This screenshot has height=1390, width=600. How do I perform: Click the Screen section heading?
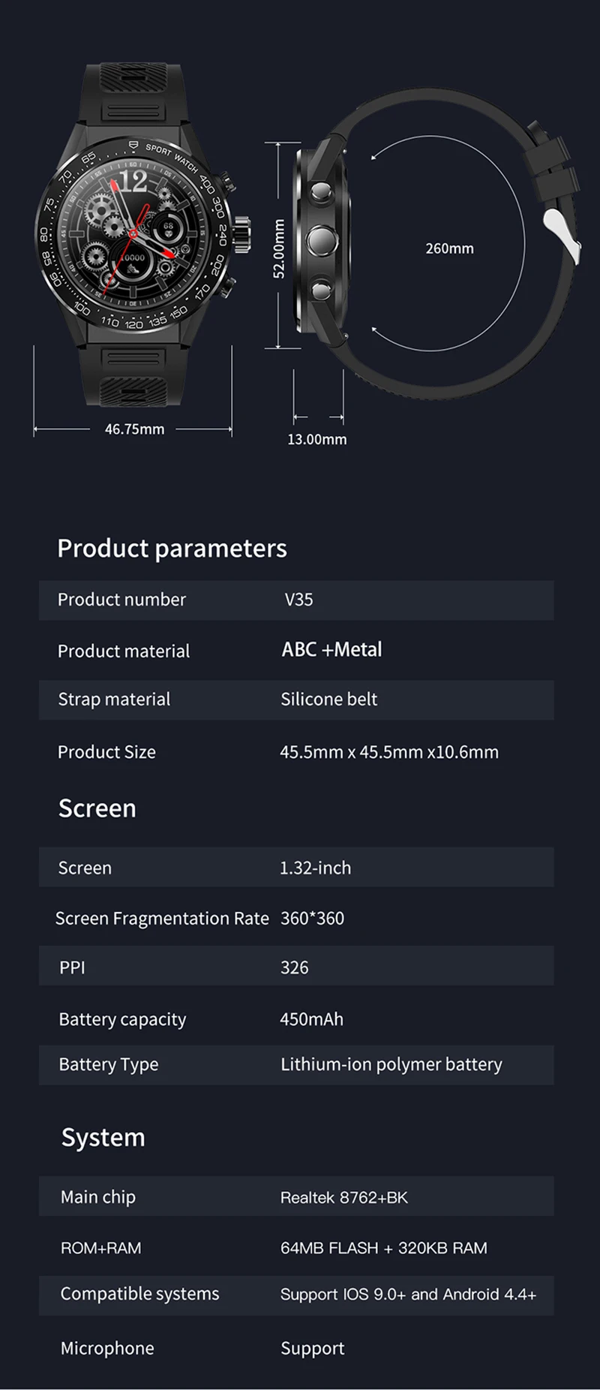click(97, 808)
